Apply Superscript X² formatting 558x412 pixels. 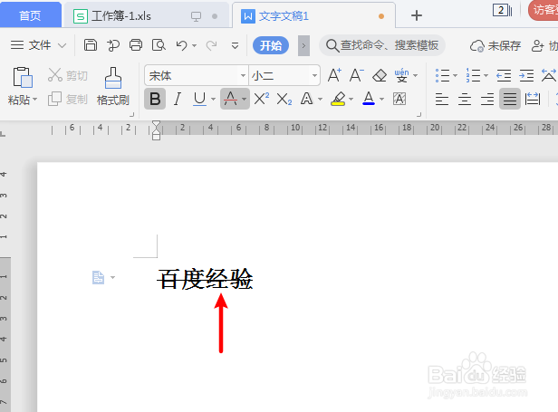coord(262,99)
